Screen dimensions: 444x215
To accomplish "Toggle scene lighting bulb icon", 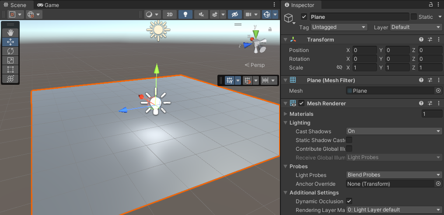I will point(185,14).
